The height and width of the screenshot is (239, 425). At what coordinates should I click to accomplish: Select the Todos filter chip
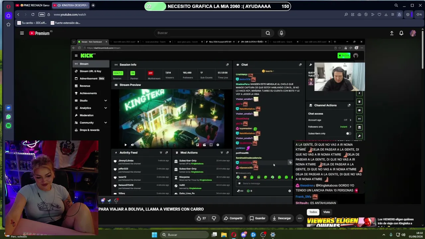[313, 212]
